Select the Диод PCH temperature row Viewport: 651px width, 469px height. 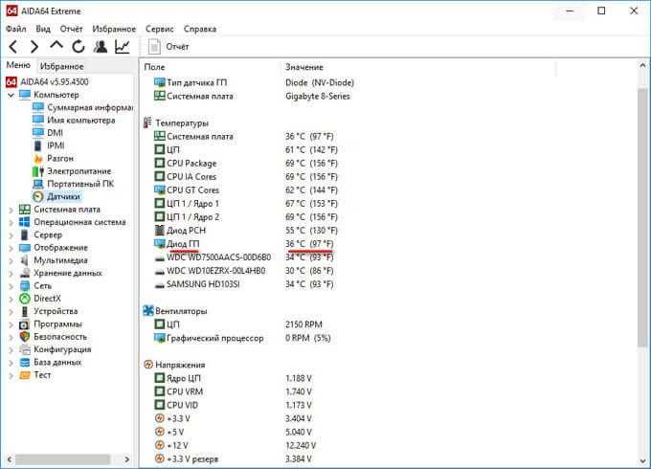246,231
